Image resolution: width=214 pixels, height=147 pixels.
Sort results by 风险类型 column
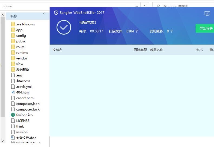click(x=140, y=50)
